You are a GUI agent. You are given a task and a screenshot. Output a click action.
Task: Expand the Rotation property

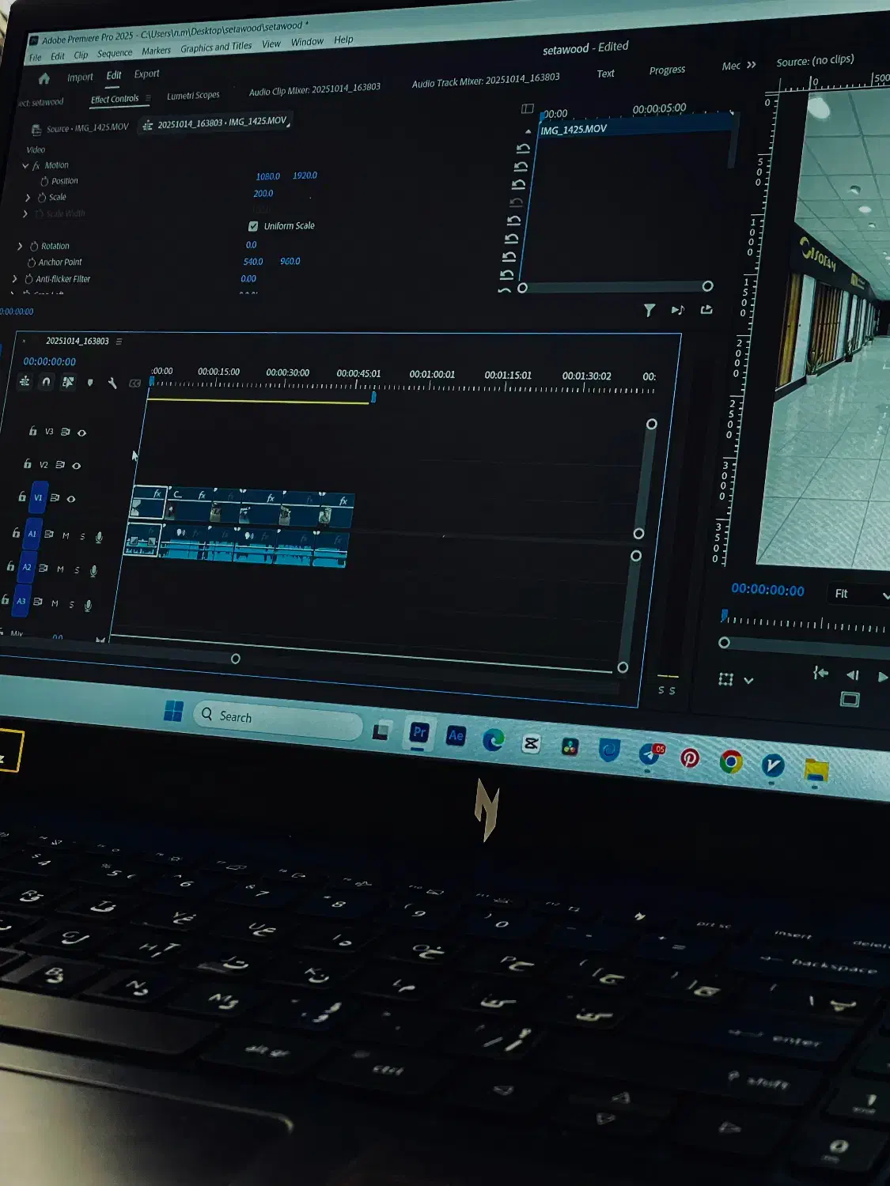[20, 247]
